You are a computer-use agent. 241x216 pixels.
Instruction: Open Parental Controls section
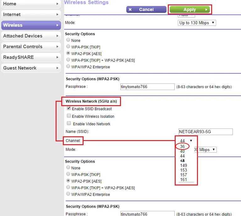click(x=31, y=47)
